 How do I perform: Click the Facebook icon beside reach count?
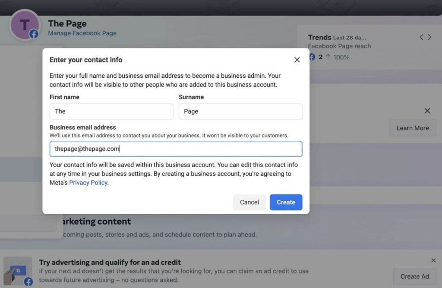[x=312, y=57]
